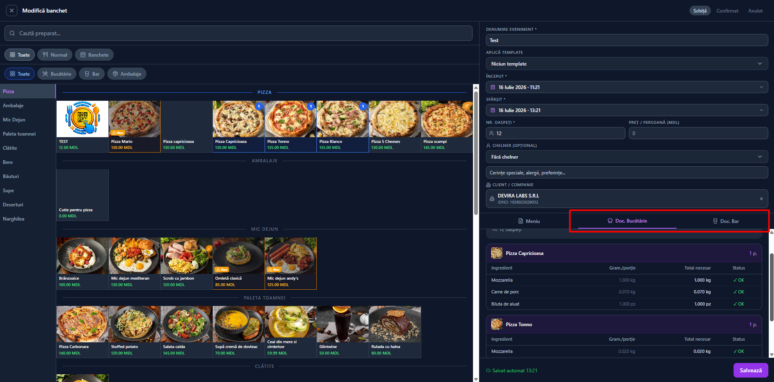Click the guests icon in Nr. oaspeți field
Screen dimensions: 774x382
492,133
